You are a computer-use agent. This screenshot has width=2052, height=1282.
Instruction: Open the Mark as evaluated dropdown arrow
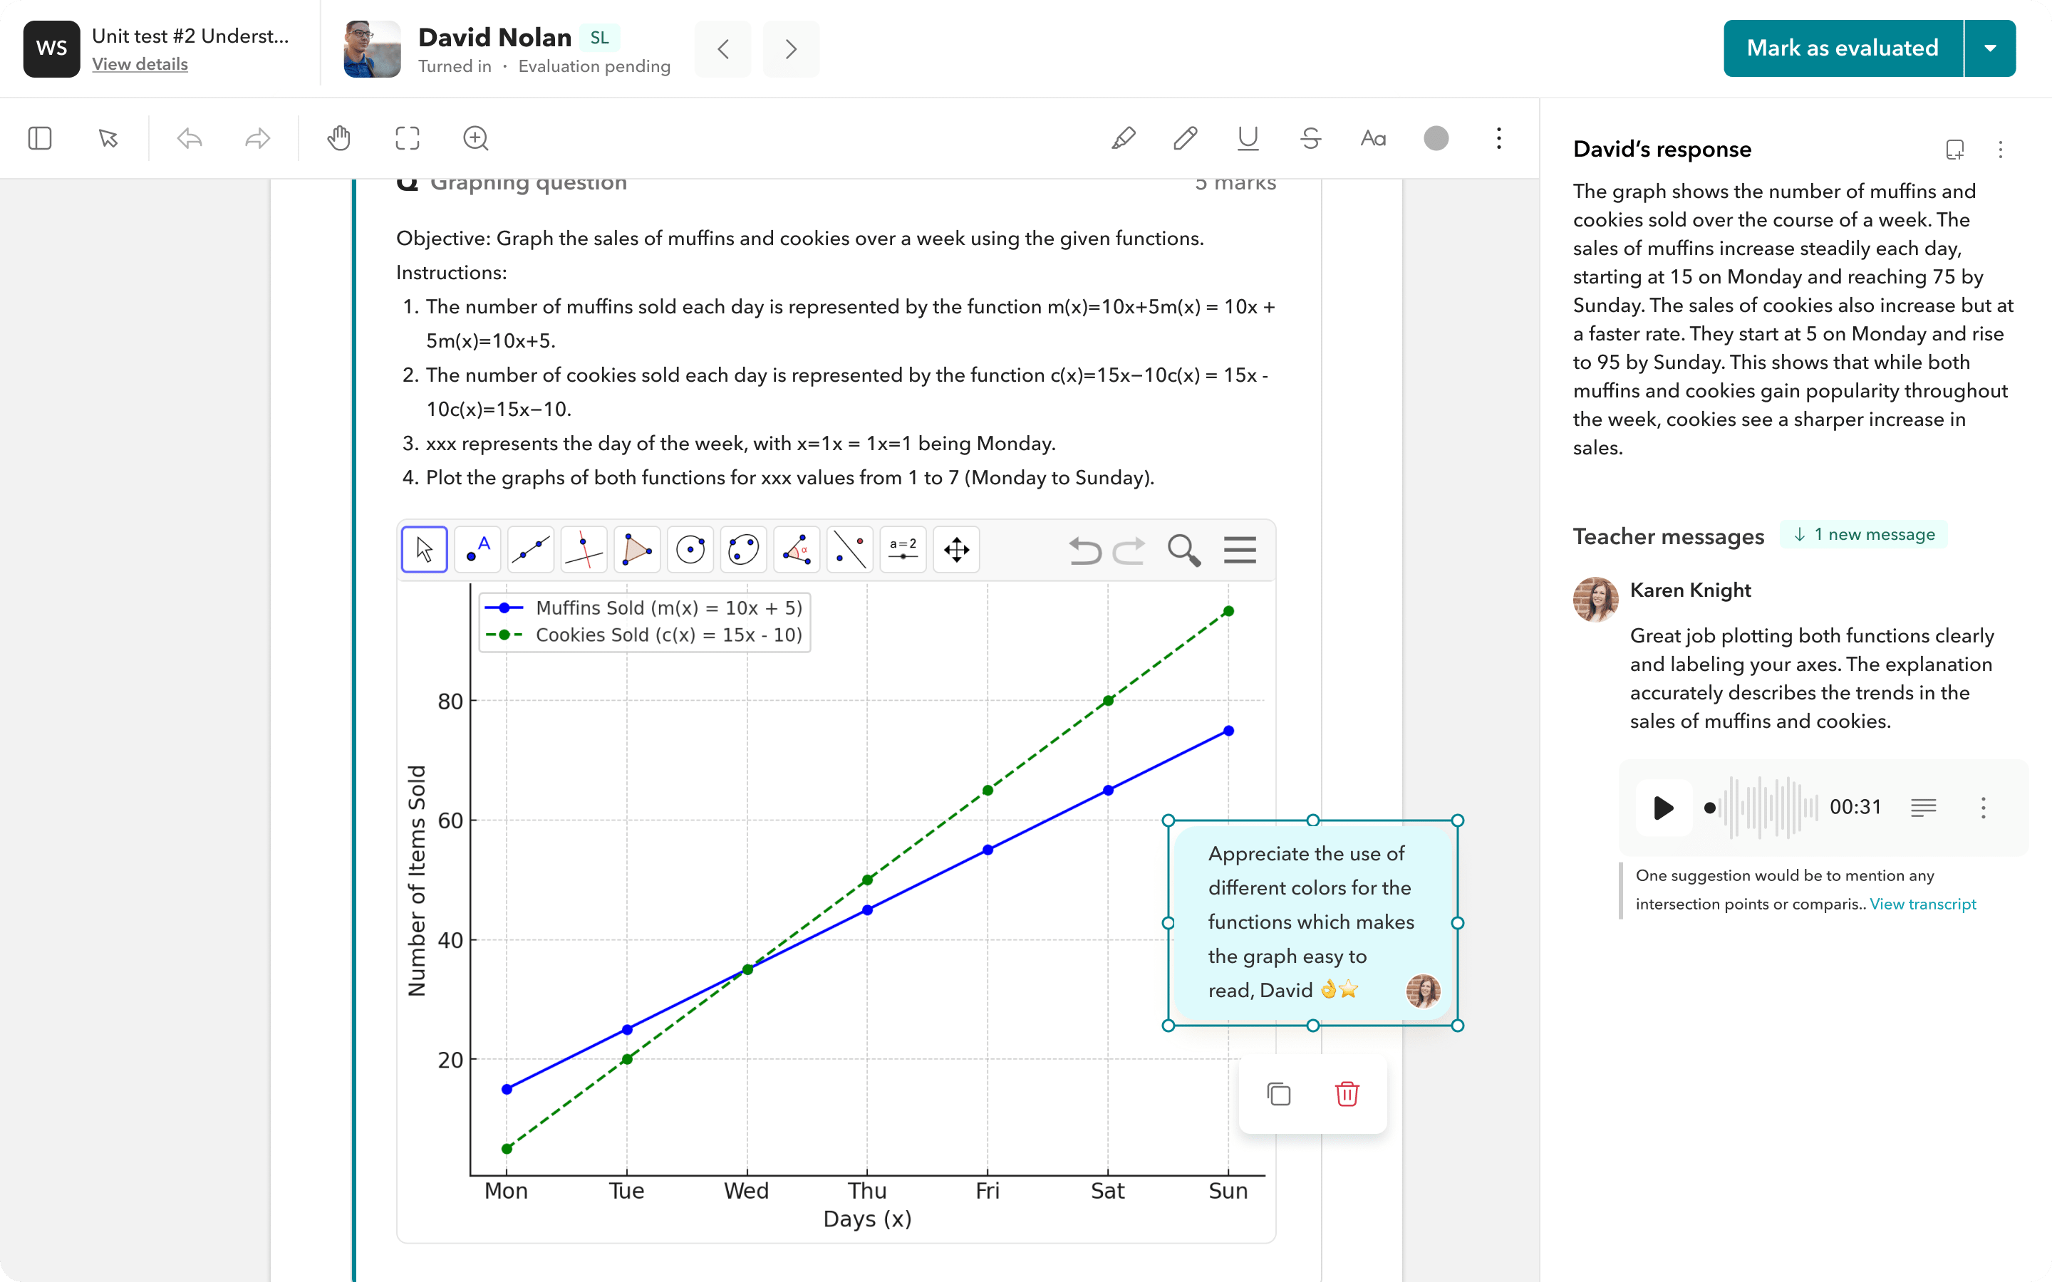pyautogui.click(x=1989, y=48)
